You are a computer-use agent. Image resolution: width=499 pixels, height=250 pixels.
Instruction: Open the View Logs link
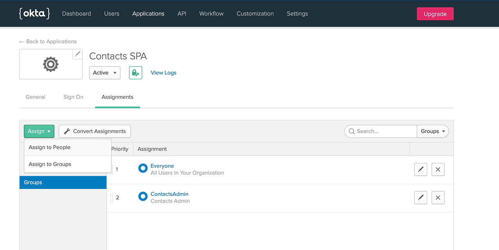point(163,73)
